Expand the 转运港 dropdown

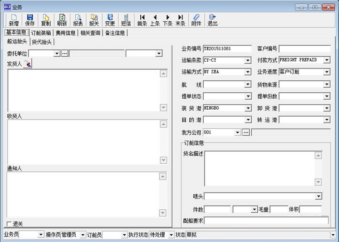point(327,120)
